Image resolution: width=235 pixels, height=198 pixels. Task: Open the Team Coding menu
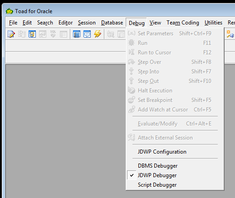pyautogui.click(x=183, y=23)
